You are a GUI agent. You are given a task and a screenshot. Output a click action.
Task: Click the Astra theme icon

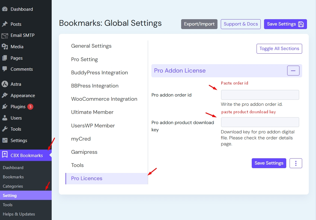tap(5, 84)
